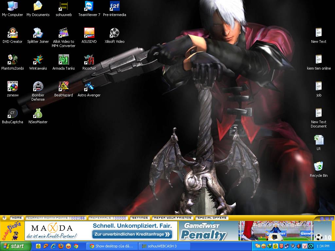
Task: View Current Month Points counter
Action: (56, 218)
